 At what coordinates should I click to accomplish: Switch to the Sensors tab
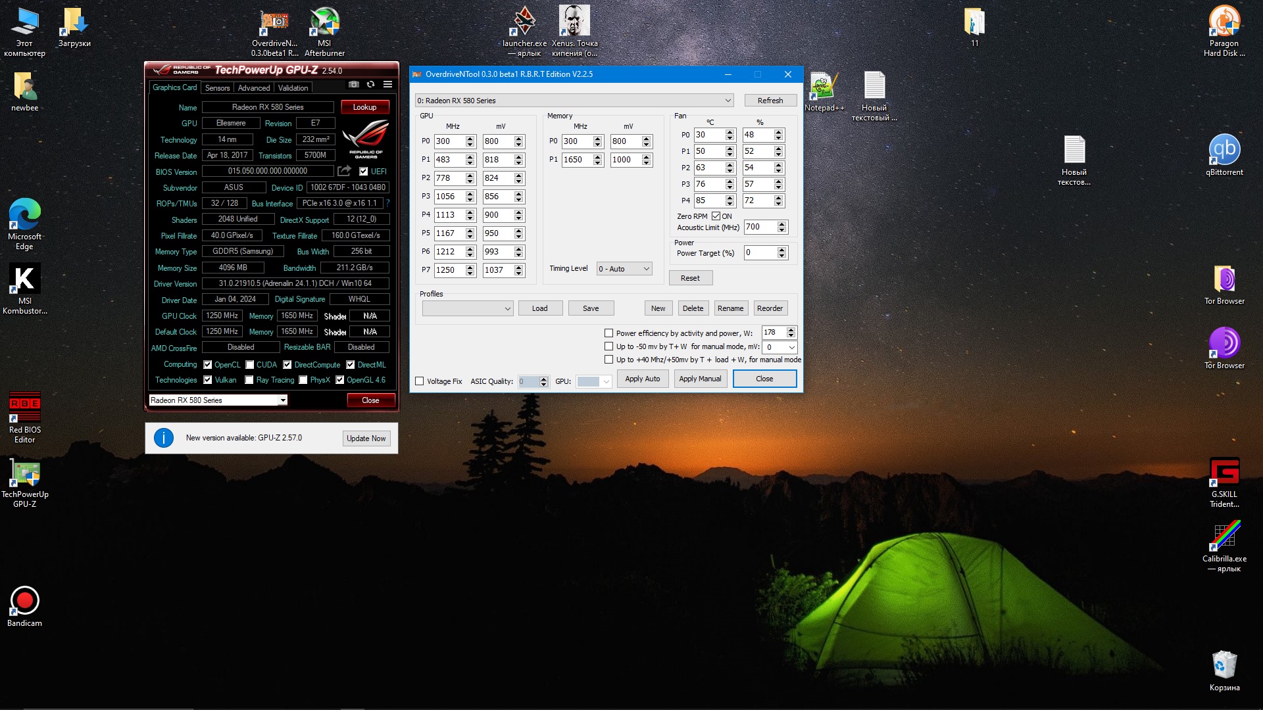point(217,88)
